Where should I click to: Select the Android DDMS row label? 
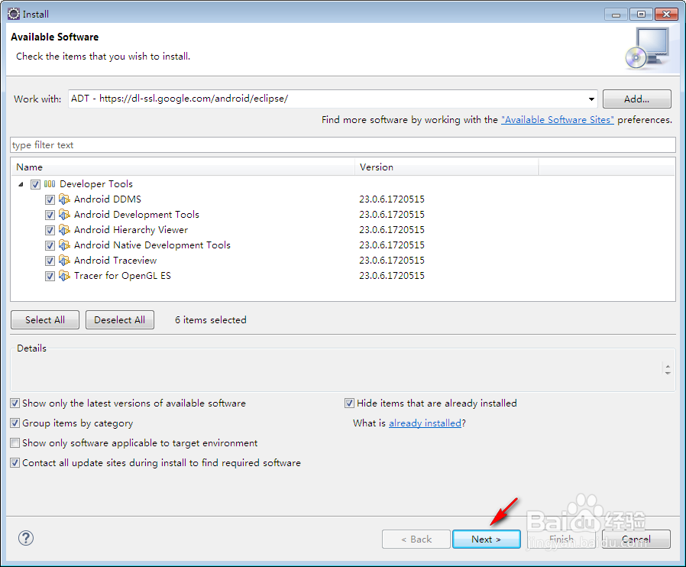coord(108,199)
